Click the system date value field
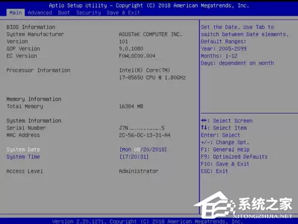The width and height of the screenshot is (298, 224). pyautogui.click(x=143, y=150)
